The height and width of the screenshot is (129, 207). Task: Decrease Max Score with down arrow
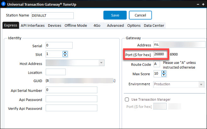pyautogui.click(x=164, y=75)
